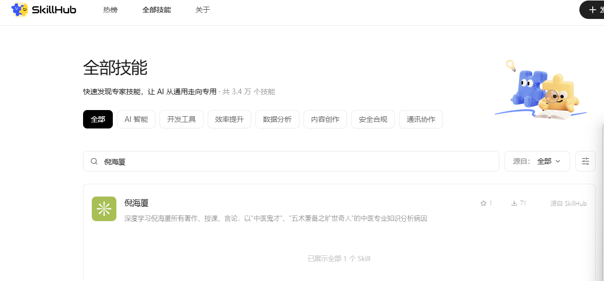Click the green 倪海厦 skill icon

click(x=104, y=209)
